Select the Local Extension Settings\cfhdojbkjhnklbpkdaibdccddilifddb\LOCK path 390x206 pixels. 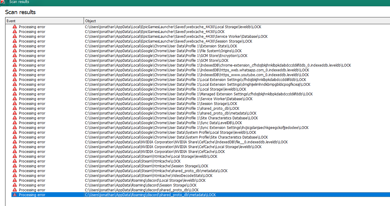[195, 79]
